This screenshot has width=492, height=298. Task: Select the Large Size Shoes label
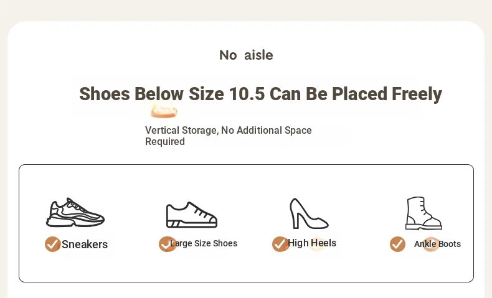[x=204, y=243]
